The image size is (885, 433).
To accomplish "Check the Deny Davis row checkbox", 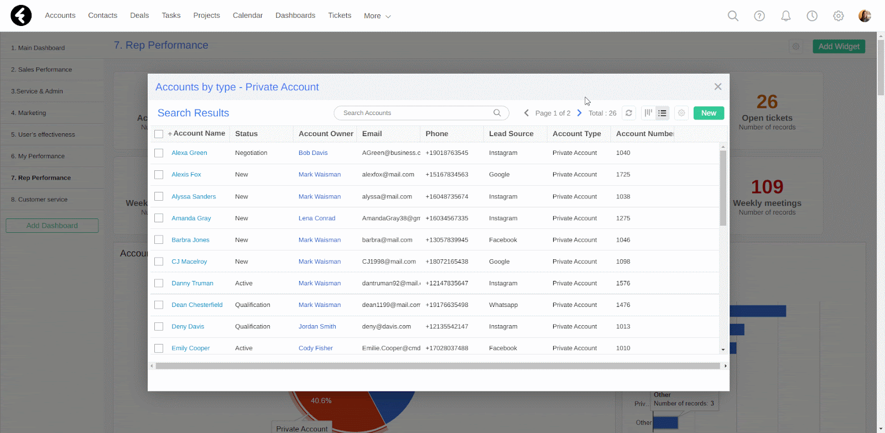I will 159,326.
